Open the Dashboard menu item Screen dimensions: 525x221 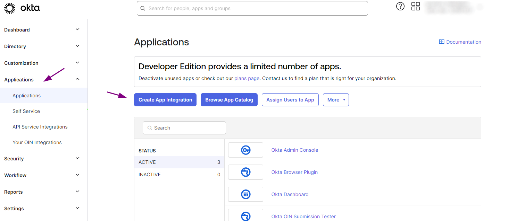[x=17, y=30]
